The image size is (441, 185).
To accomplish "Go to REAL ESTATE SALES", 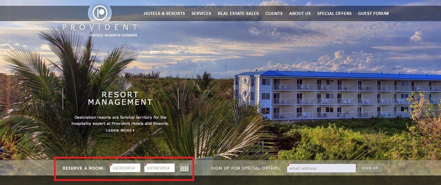I will [x=238, y=14].
